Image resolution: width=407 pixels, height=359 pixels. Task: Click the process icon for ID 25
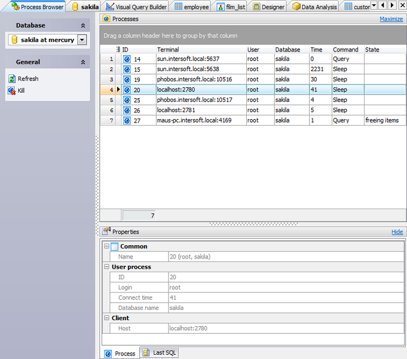(x=127, y=100)
